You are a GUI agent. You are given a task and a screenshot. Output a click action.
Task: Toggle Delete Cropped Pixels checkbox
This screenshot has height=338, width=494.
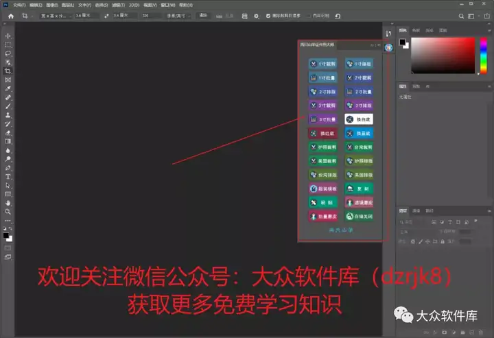point(268,16)
